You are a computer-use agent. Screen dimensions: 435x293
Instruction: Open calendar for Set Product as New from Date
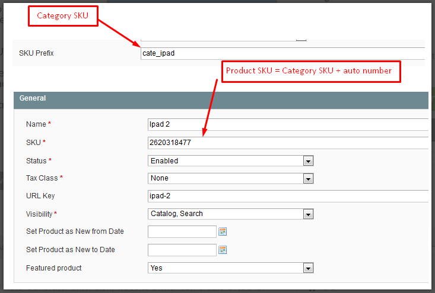point(223,231)
